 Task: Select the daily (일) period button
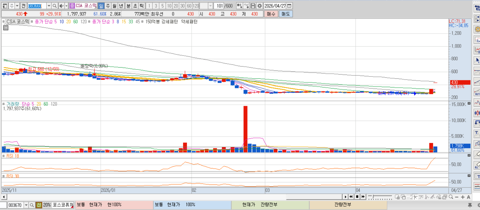pos(101,6)
